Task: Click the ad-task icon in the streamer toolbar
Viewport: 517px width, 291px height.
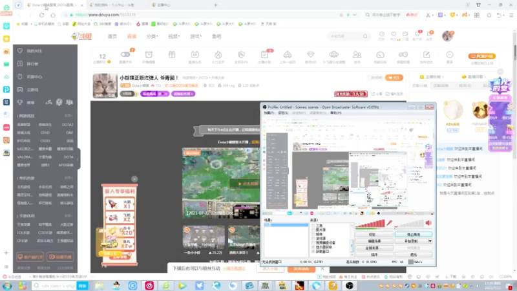Action: pyautogui.click(x=195, y=55)
